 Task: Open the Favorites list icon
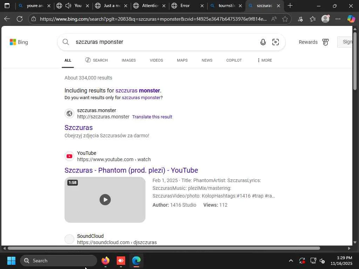313,19
